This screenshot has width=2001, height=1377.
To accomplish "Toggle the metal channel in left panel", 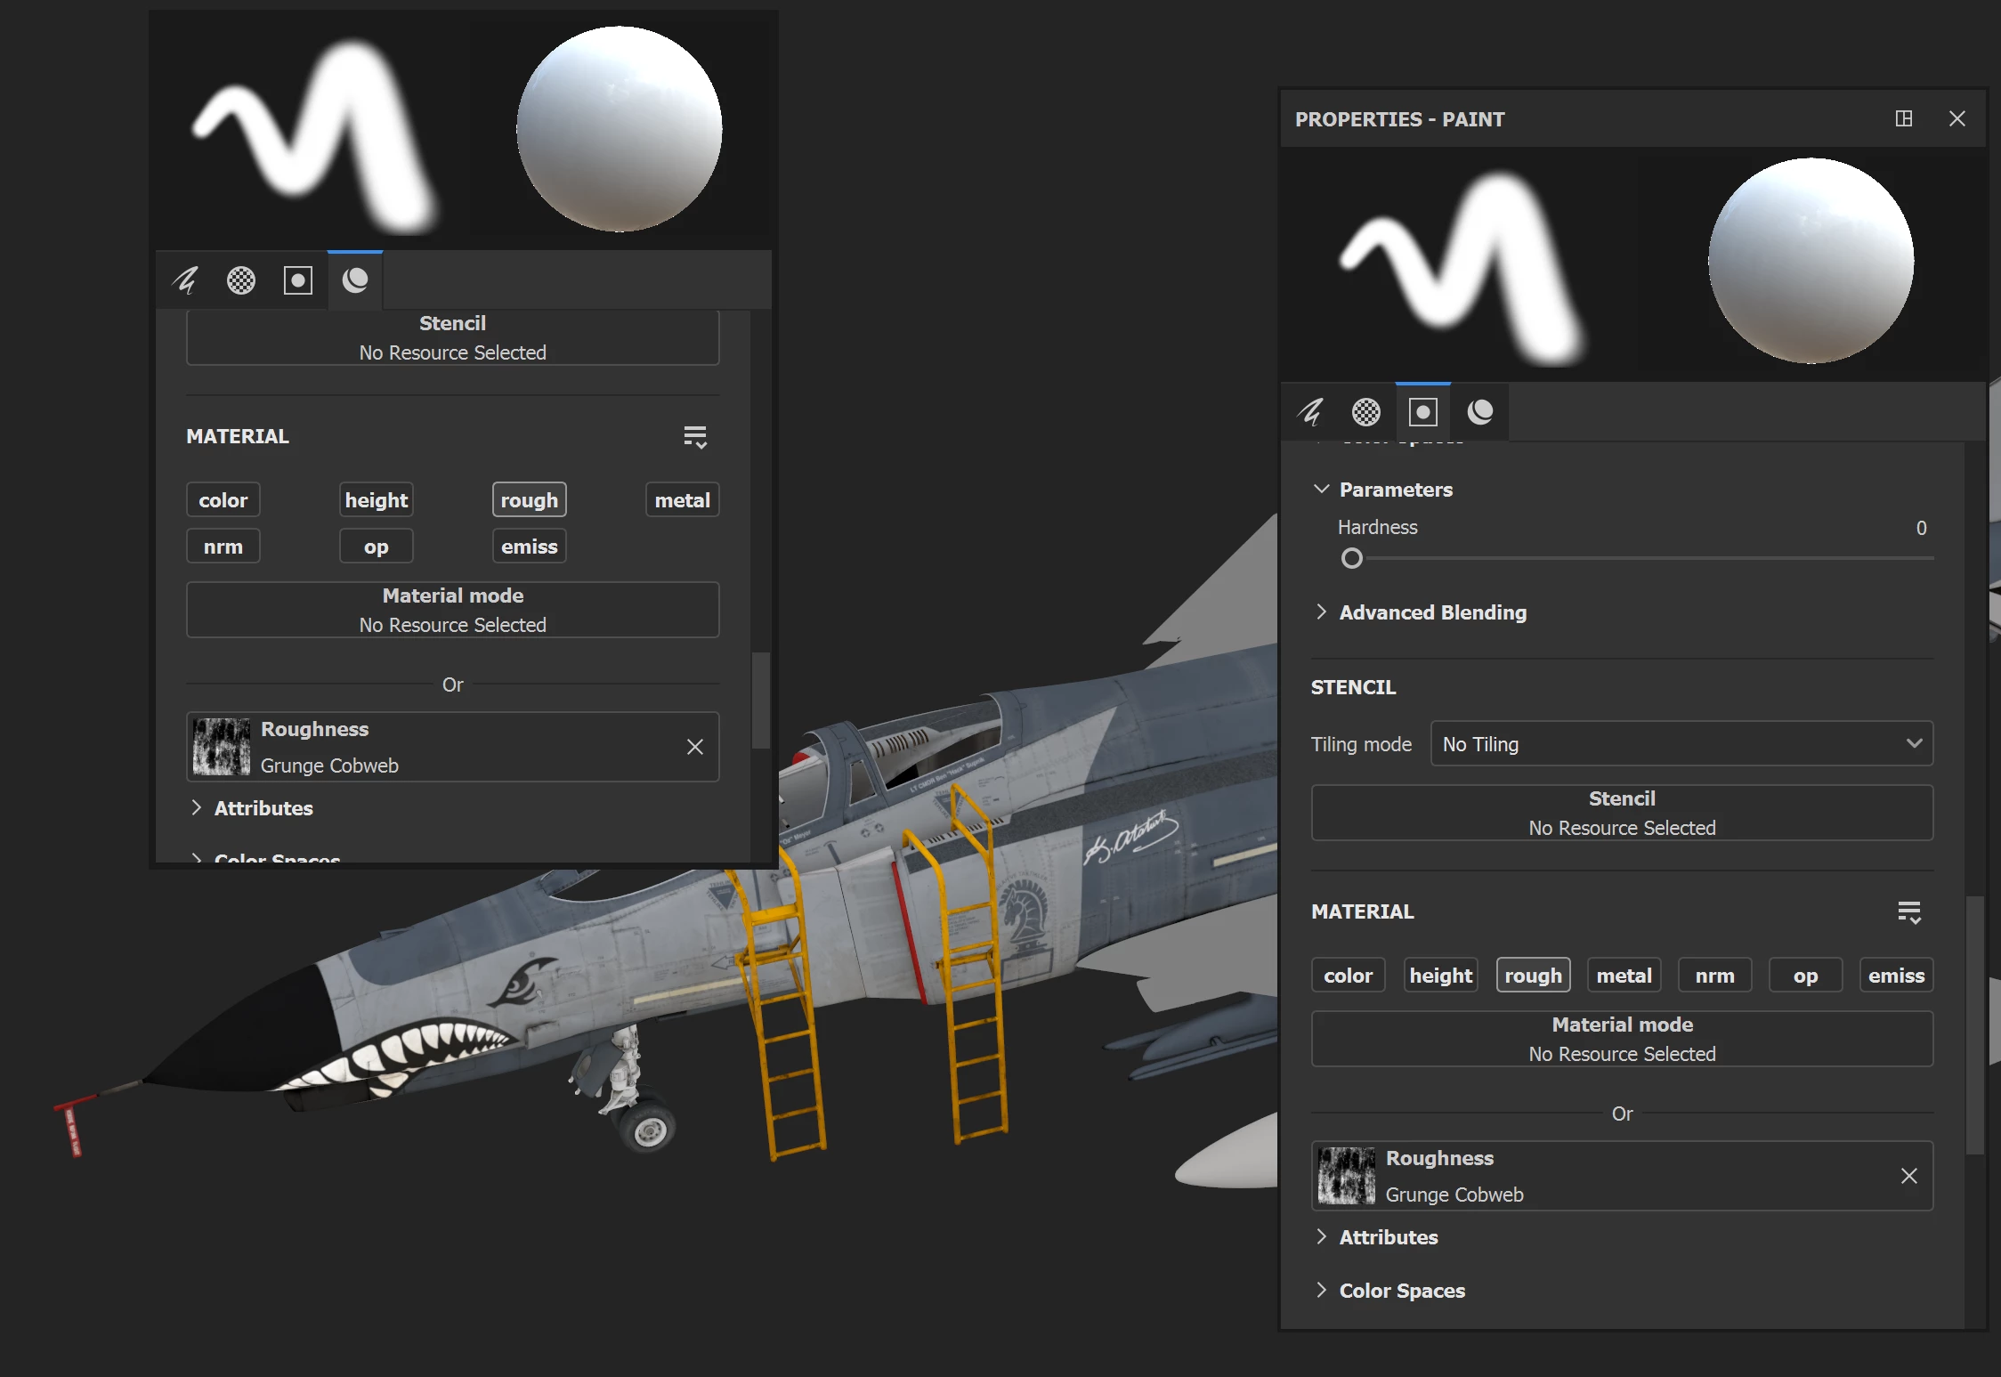I will (682, 500).
